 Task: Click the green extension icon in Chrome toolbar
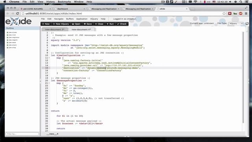tap(235, 13)
